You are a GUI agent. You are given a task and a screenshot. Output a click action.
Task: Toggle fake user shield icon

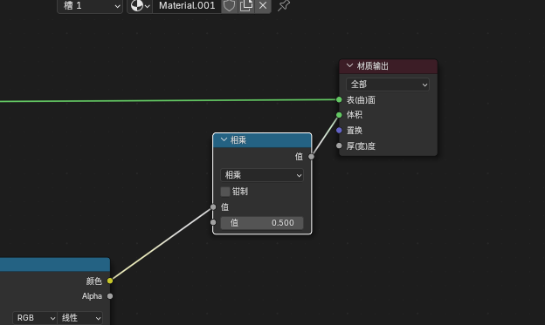(x=229, y=5)
